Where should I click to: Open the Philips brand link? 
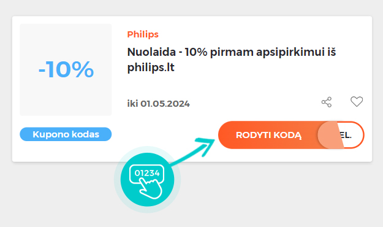pyautogui.click(x=143, y=34)
